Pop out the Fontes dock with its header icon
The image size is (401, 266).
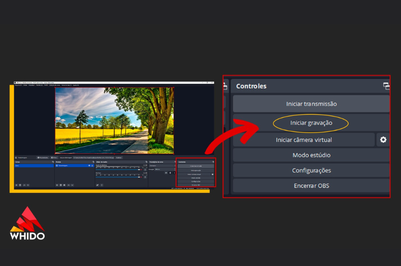[94, 162]
